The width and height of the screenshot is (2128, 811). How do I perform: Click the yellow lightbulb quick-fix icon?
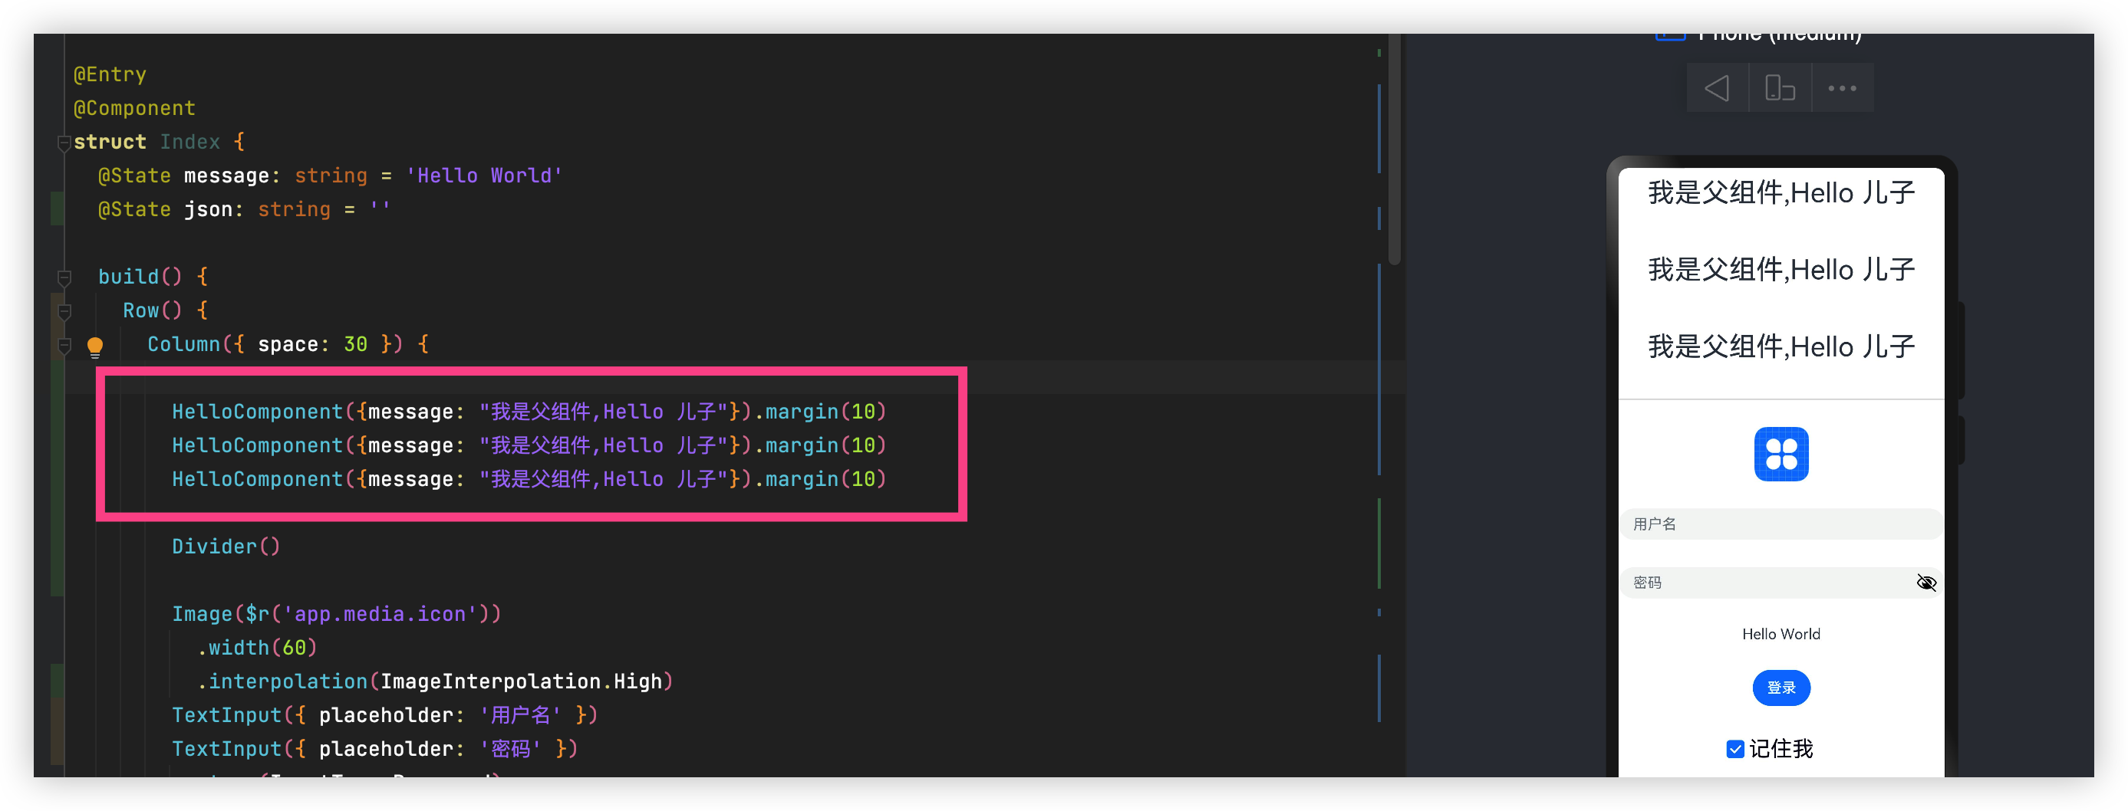pos(95,346)
